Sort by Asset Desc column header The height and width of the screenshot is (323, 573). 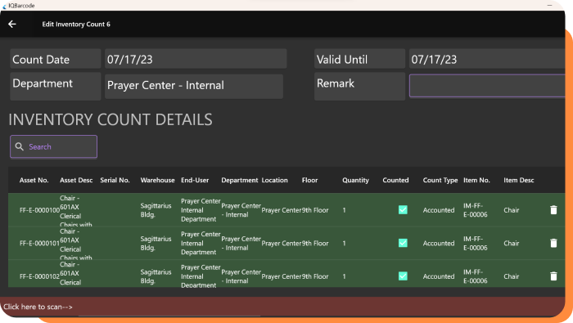coord(76,180)
